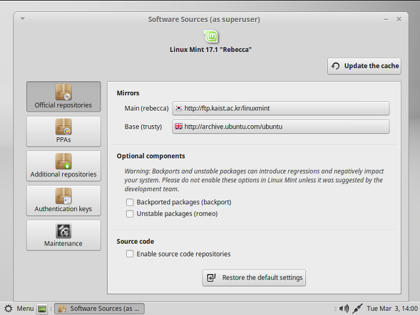
Task: Click the Main (rebecca) label
Action: pos(147,108)
